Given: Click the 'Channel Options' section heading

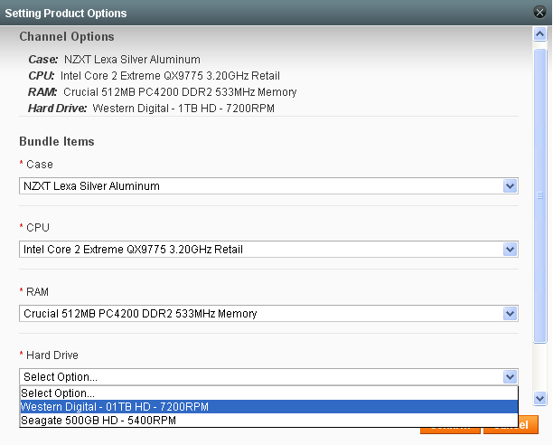Looking at the screenshot, I should pyautogui.click(x=67, y=37).
